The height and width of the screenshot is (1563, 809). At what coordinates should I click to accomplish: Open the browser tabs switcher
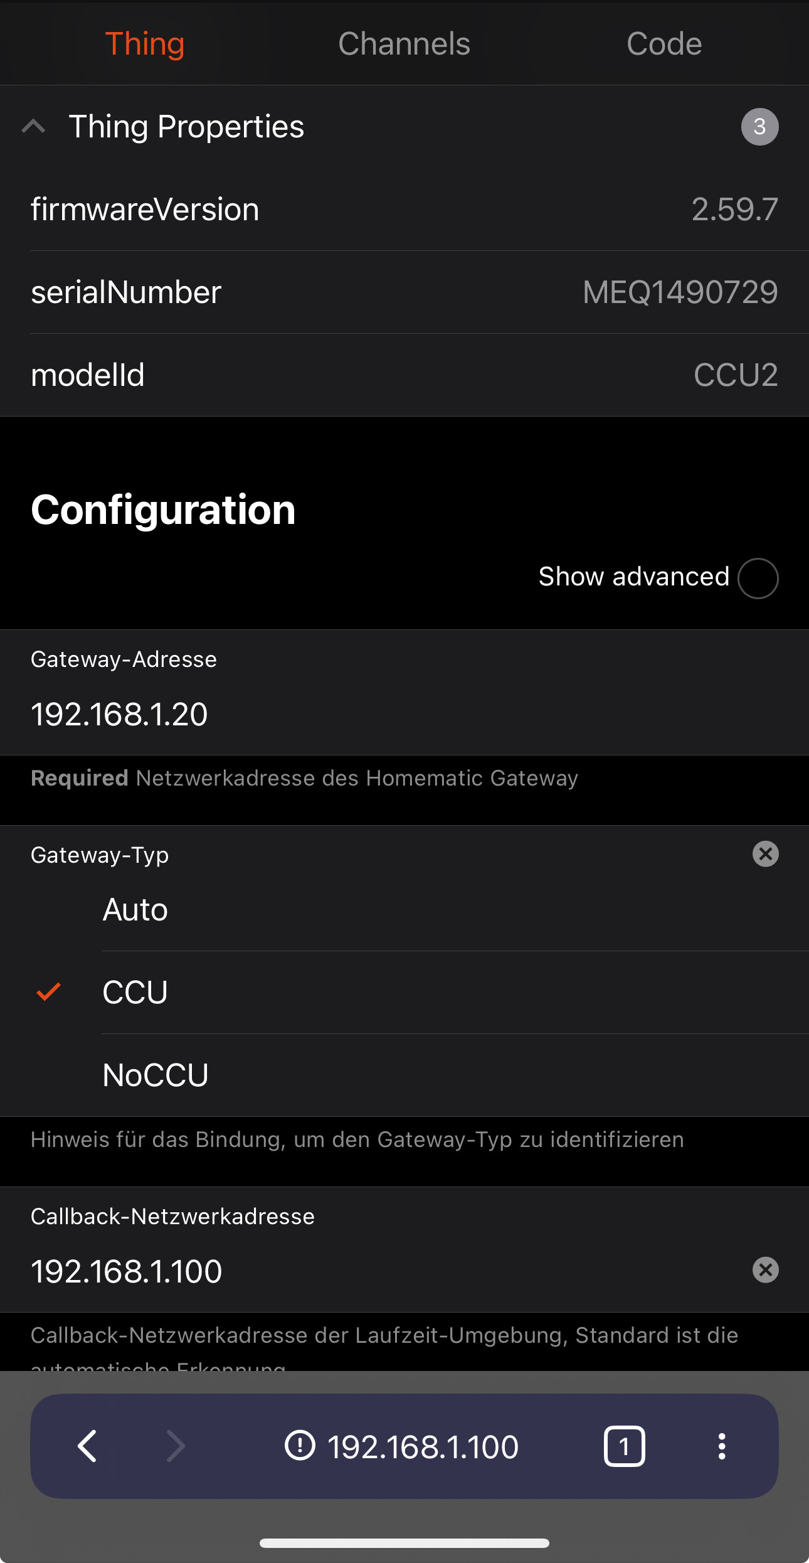[624, 1446]
